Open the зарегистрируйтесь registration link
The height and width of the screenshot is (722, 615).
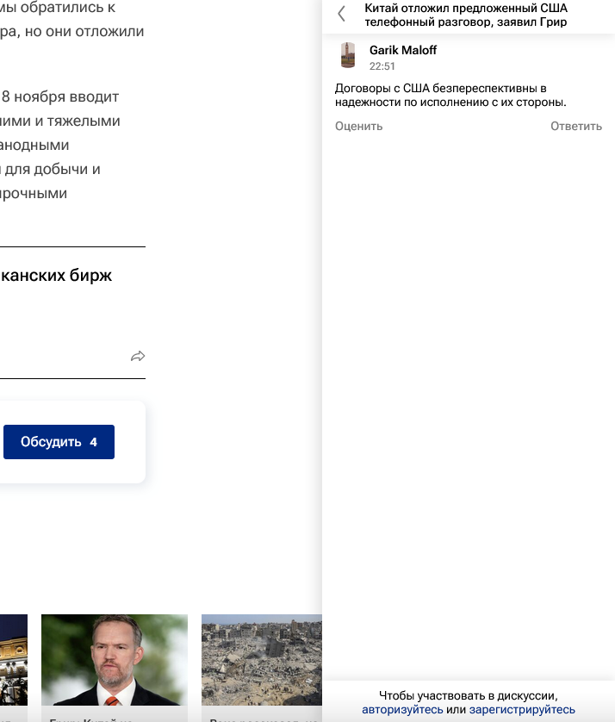[x=522, y=710]
